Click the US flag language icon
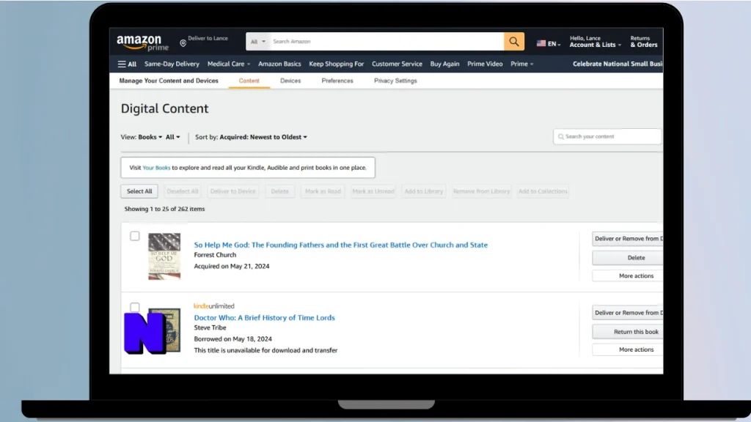This screenshot has width=751, height=422. pos(541,43)
